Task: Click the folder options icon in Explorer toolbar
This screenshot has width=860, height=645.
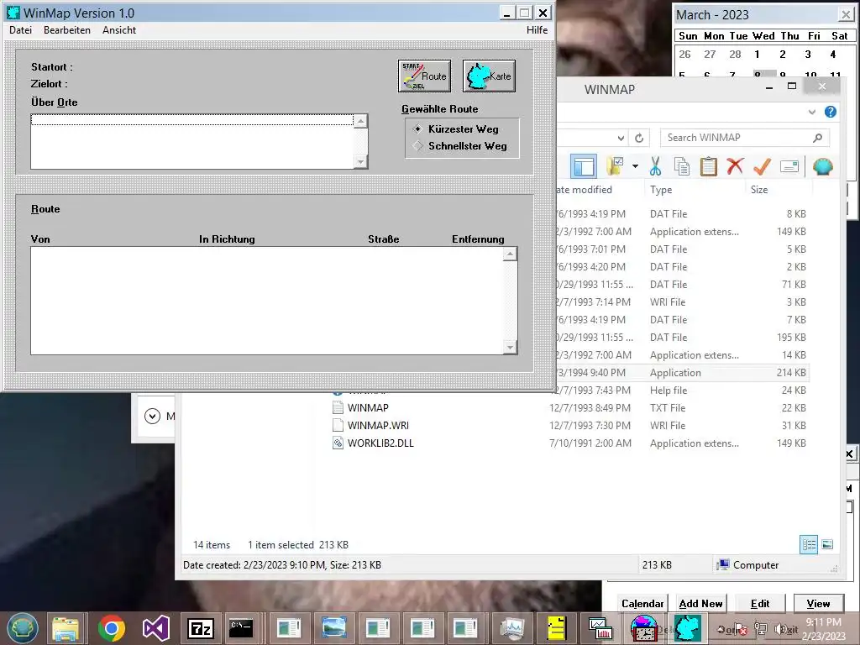Action: coord(616,166)
